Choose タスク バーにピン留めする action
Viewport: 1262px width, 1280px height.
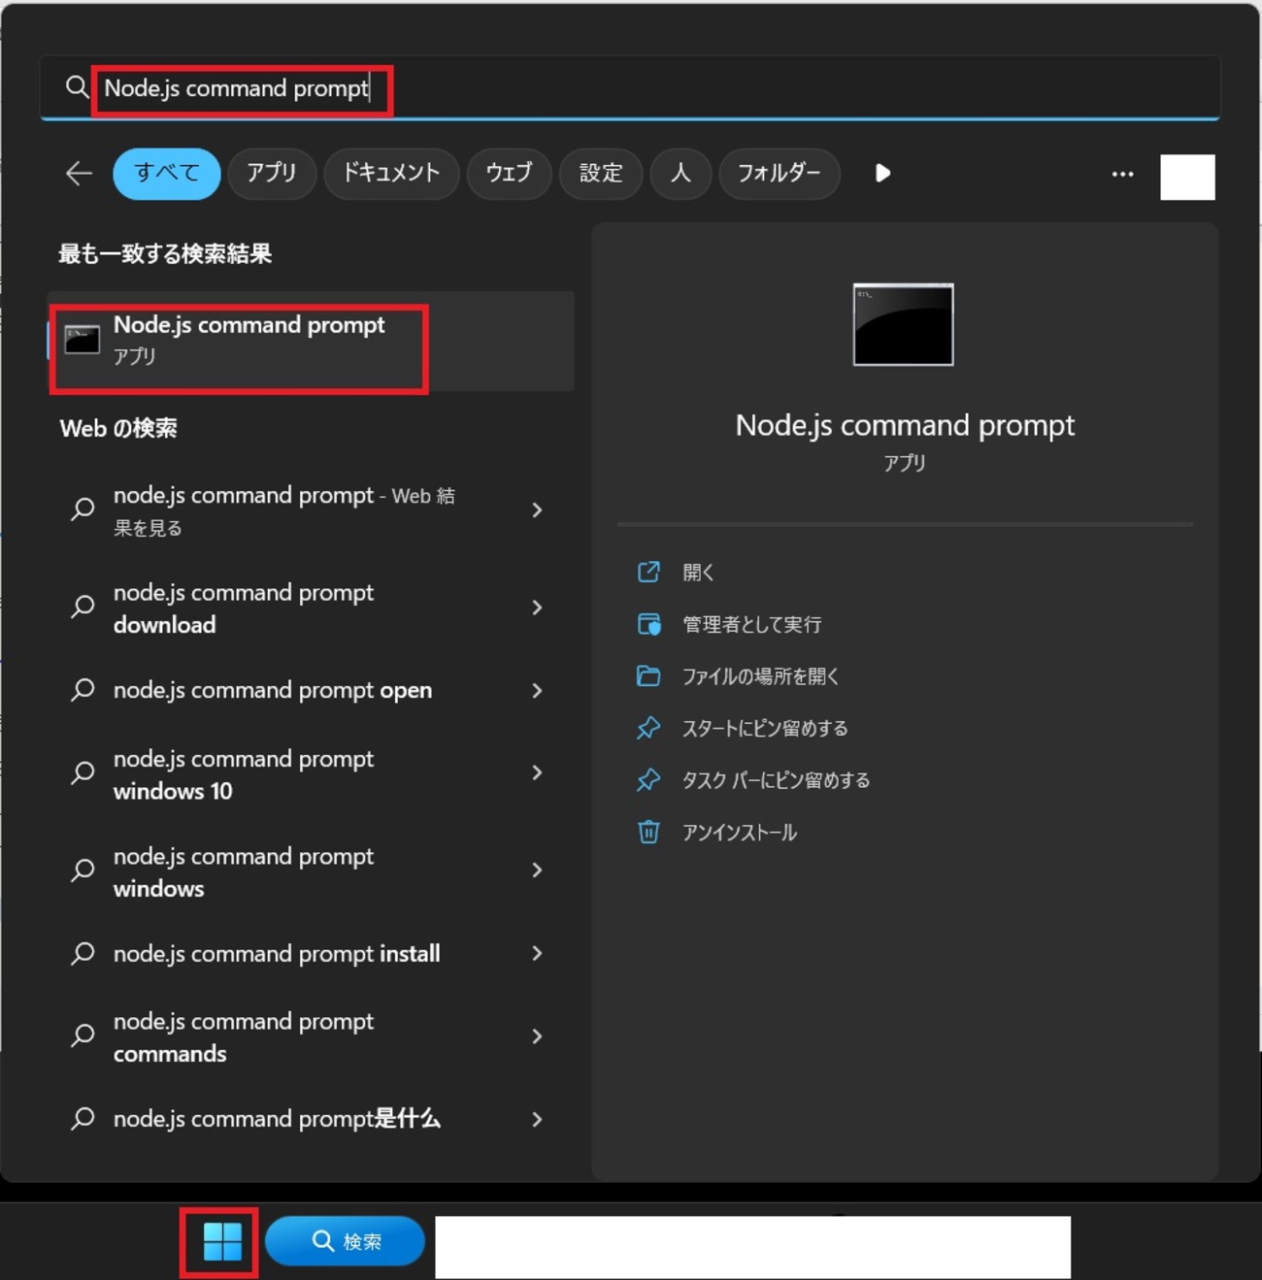(776, 780)
